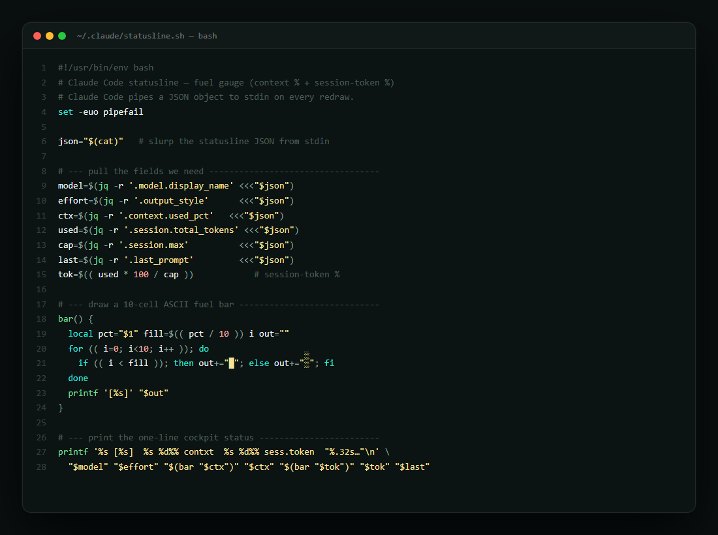This screenshot has height=535, width=718.
Task: Click the 'set -euo pipefail' line
Action: 101,112
